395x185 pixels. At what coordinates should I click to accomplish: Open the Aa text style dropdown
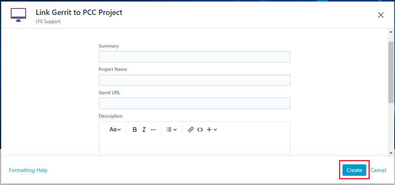click(x=115, y=129)
